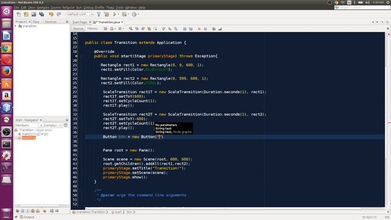
Task: Click the Find Selection magnifier icon
Action: (x=131, y=29)
